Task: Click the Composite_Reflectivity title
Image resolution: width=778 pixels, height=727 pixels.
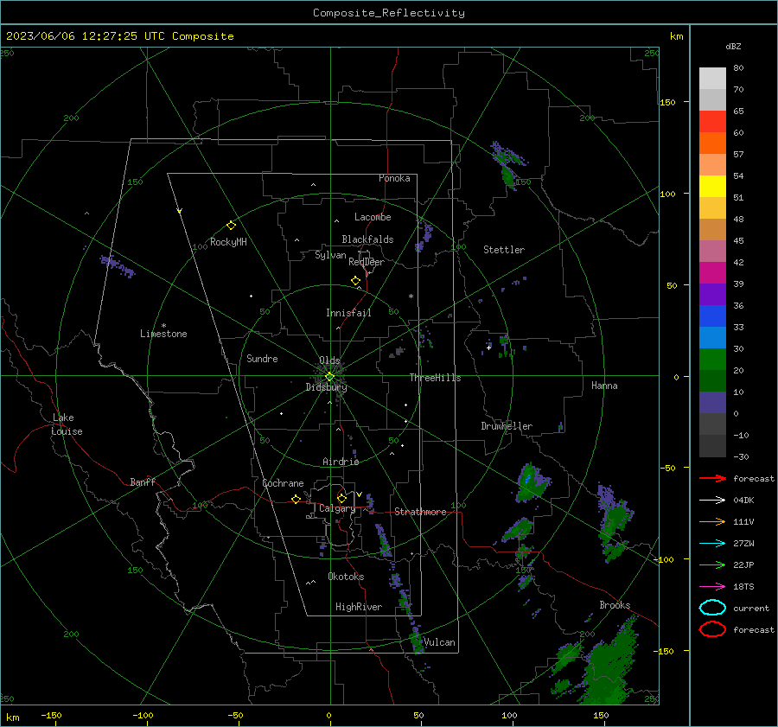Action: click(388, 13)
